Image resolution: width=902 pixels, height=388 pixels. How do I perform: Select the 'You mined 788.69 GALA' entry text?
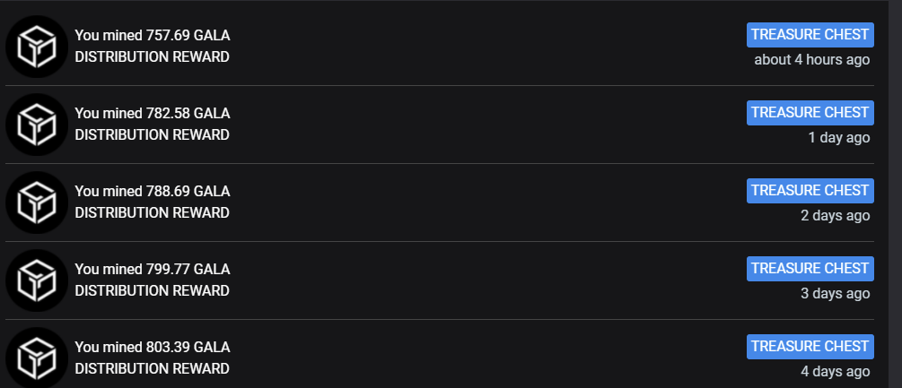point(153,192)
